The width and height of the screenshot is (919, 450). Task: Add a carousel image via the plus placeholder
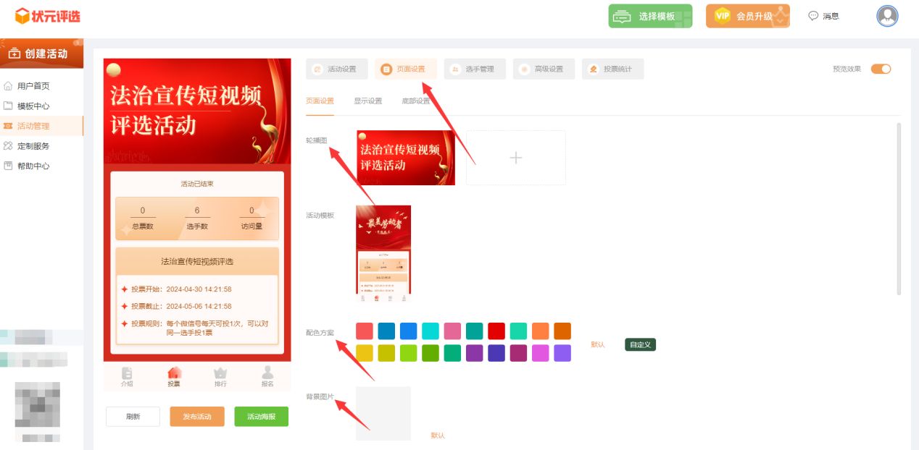[515, 157]
